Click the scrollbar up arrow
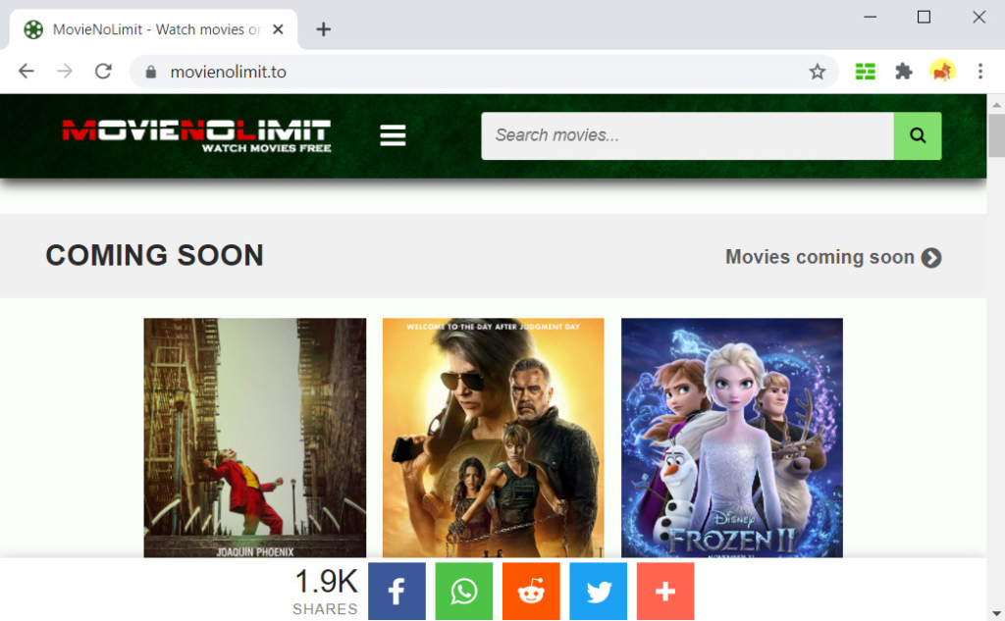Image resolution: width=1005 pixels, height=621 pixels. (x=996, y=104)
